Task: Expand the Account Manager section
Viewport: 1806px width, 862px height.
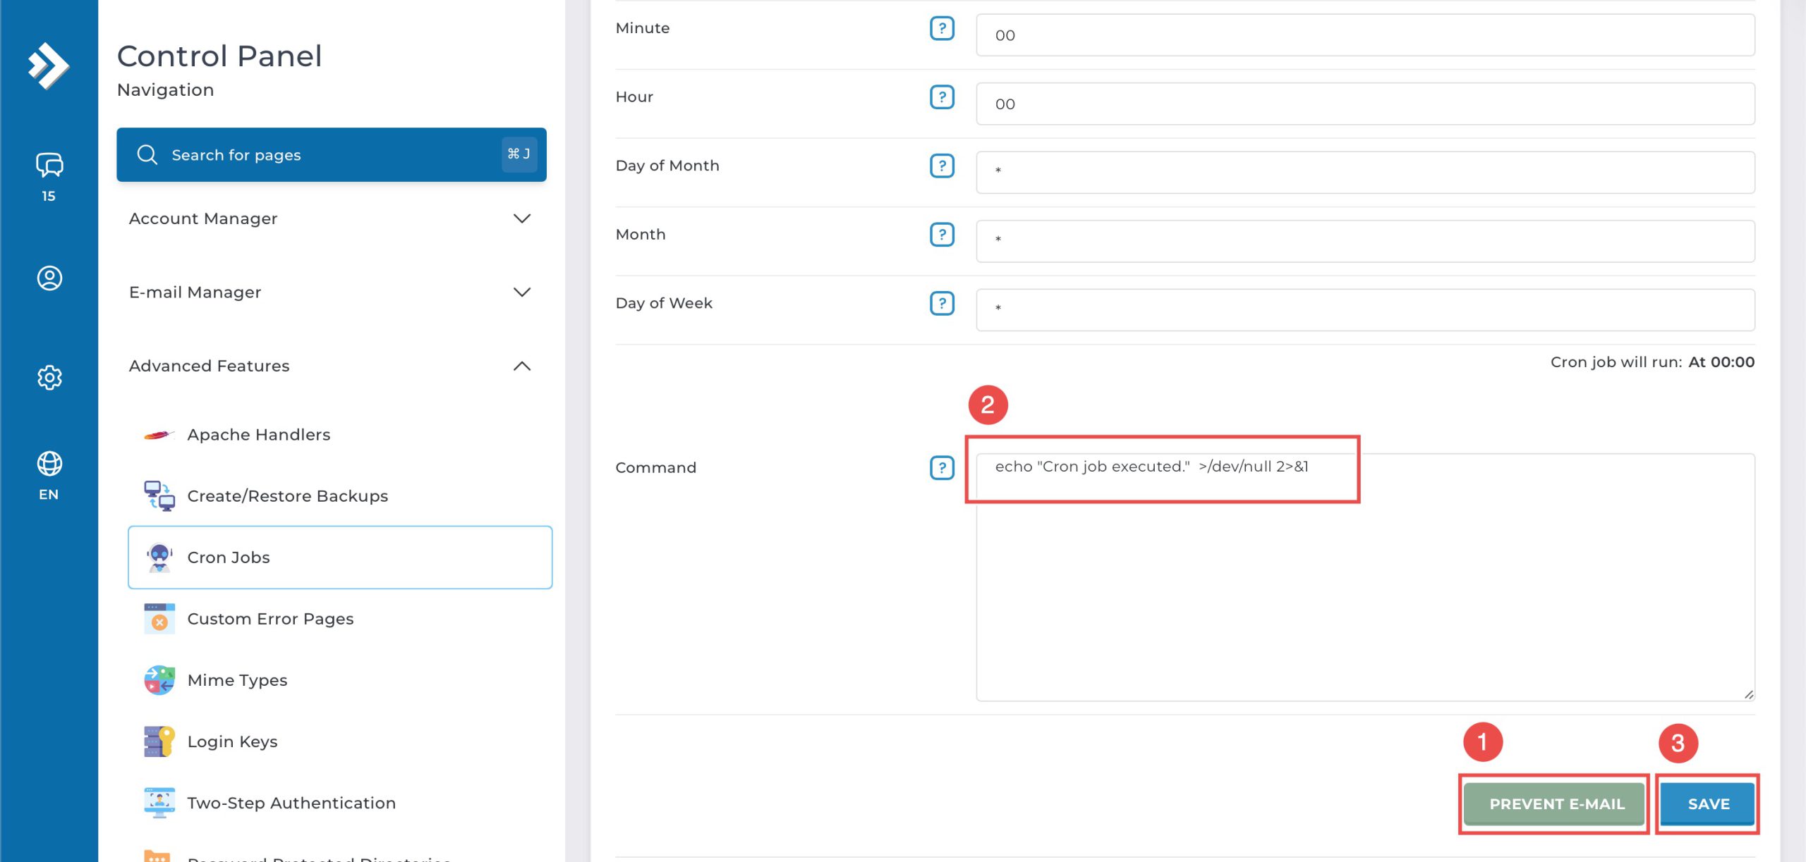Action: coord(330,219)
